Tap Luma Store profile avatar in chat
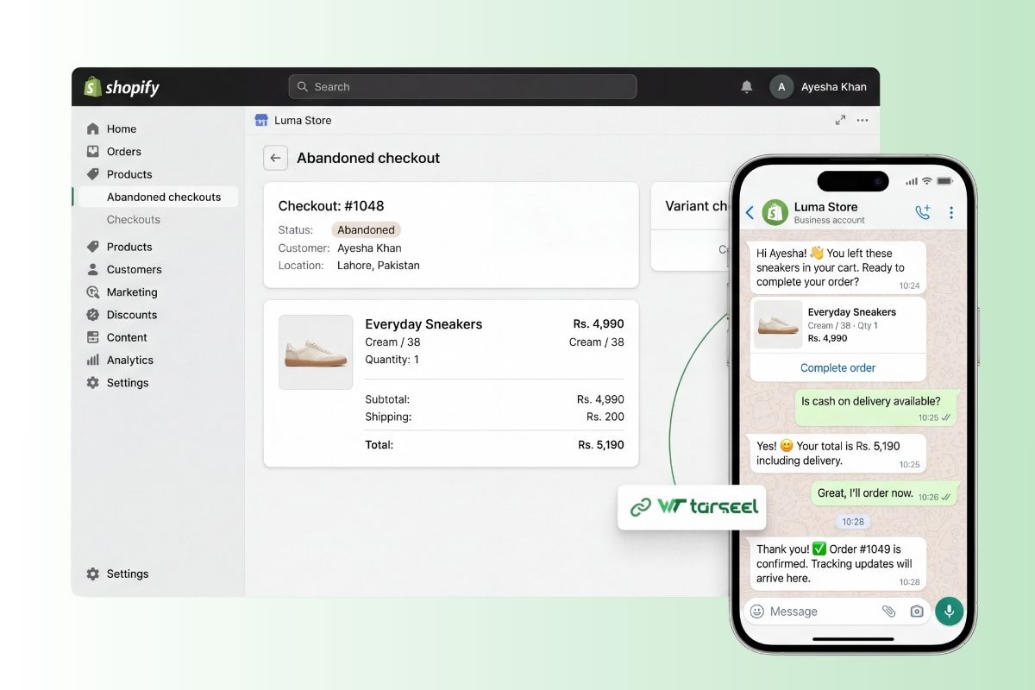Screen dimensions: 1035x690 pos(775,212)
